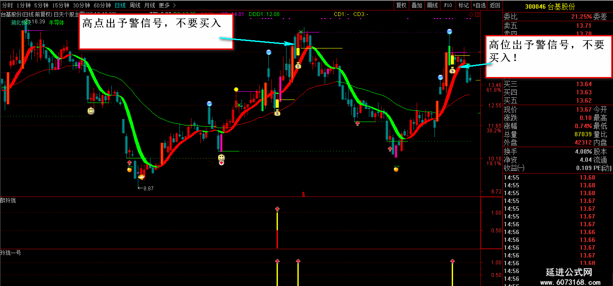Click the red diamond icon at chart top-right
The width and height of the screenshot is (613, 286).
471,15
